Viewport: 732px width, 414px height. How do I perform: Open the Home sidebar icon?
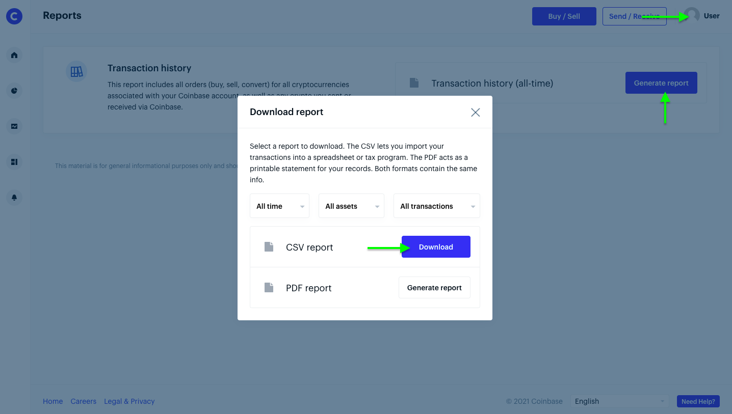click(x=14, y=55)
